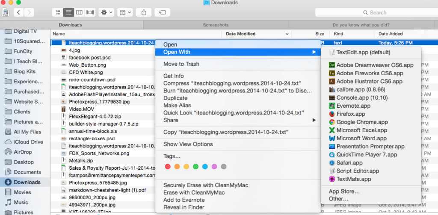Open with Firefox.app
Image resolution: width=438 pixels, height=215 pixels.
(x=350, y=114)
